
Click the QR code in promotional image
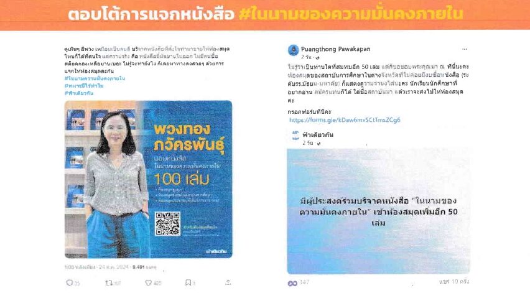tap(167, 223)
